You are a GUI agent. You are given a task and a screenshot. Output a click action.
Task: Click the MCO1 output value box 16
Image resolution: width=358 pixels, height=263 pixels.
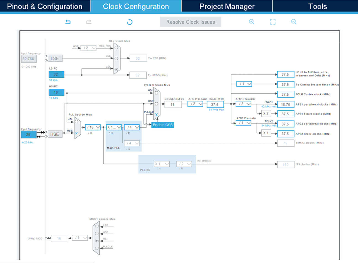[59, 238]
